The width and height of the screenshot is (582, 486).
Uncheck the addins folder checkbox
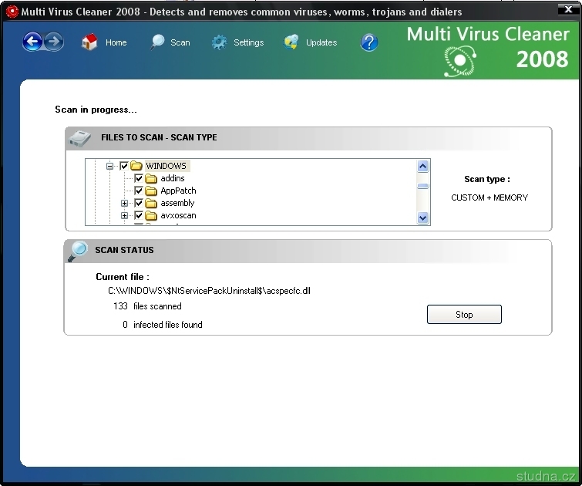(139, 178)
